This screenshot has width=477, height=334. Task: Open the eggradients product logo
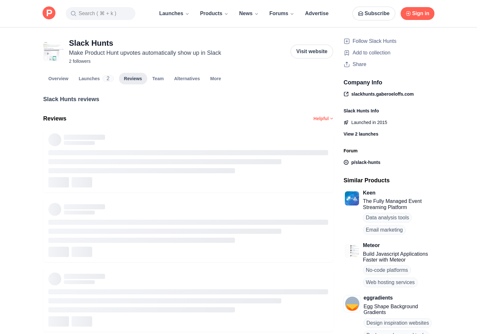tap(352, 304)
